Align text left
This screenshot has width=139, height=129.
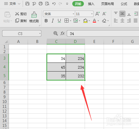pos(116,21)
